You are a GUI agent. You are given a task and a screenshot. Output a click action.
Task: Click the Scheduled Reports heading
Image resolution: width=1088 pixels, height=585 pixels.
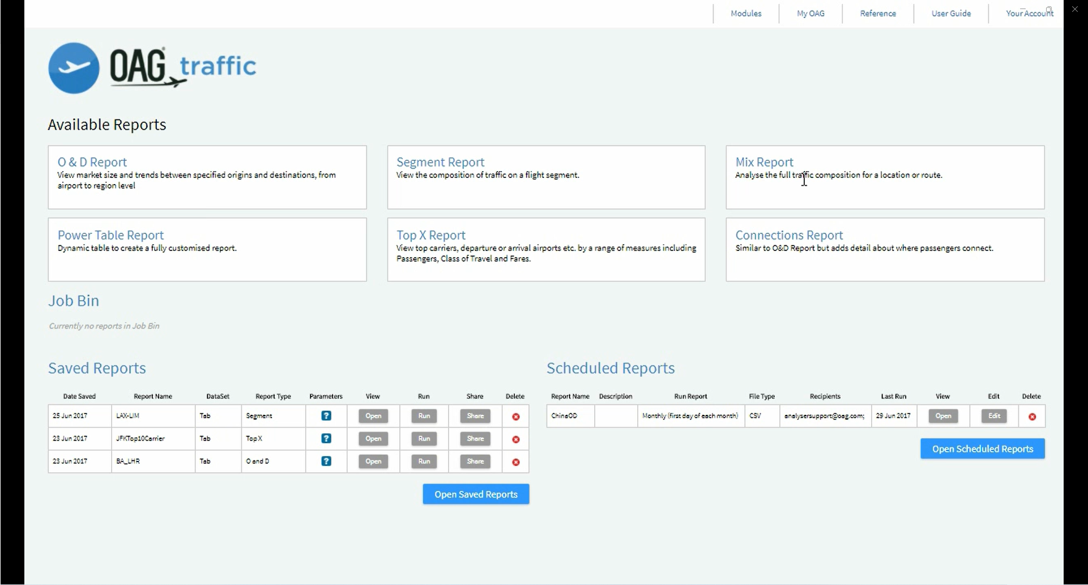pyautogui.click(x=611, y=368)
